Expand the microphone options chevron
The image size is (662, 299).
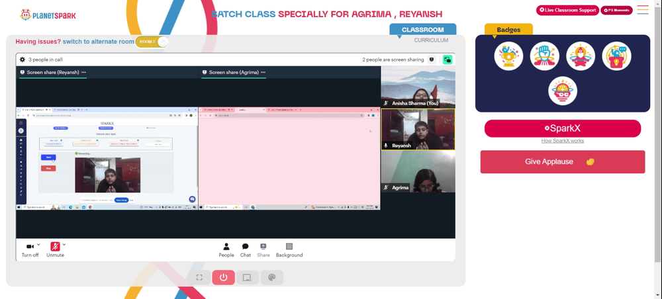pos(64,244)
